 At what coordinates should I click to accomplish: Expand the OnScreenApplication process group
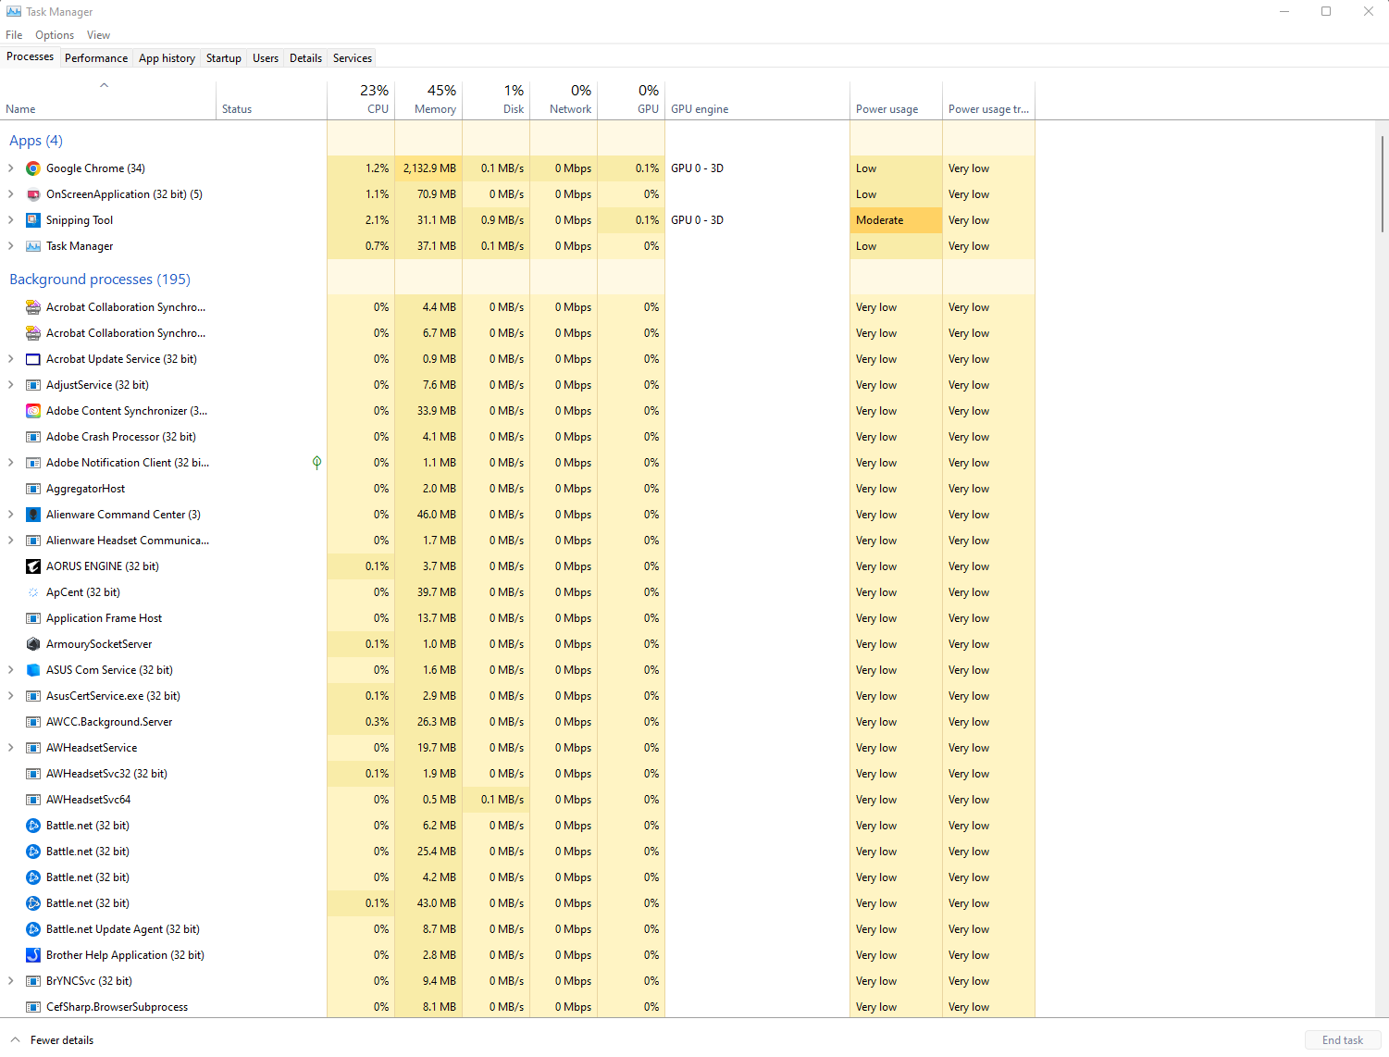click(x=11, y=194)
